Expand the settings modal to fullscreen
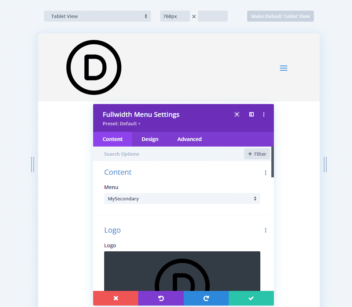The width and height of the screenshot is (352, 307). [x=236, y=114]
